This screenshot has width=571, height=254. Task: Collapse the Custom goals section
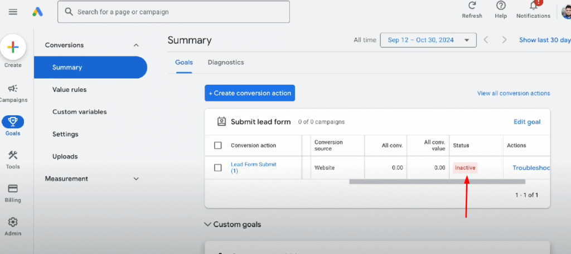coord(208,224)
